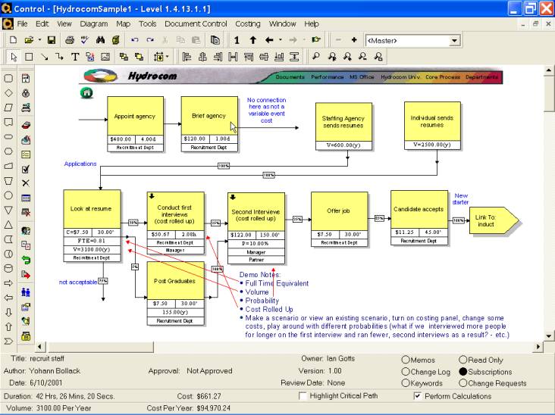Click the green Home button on diagram
Screen dimensions: 555x415
pos(86,93)
